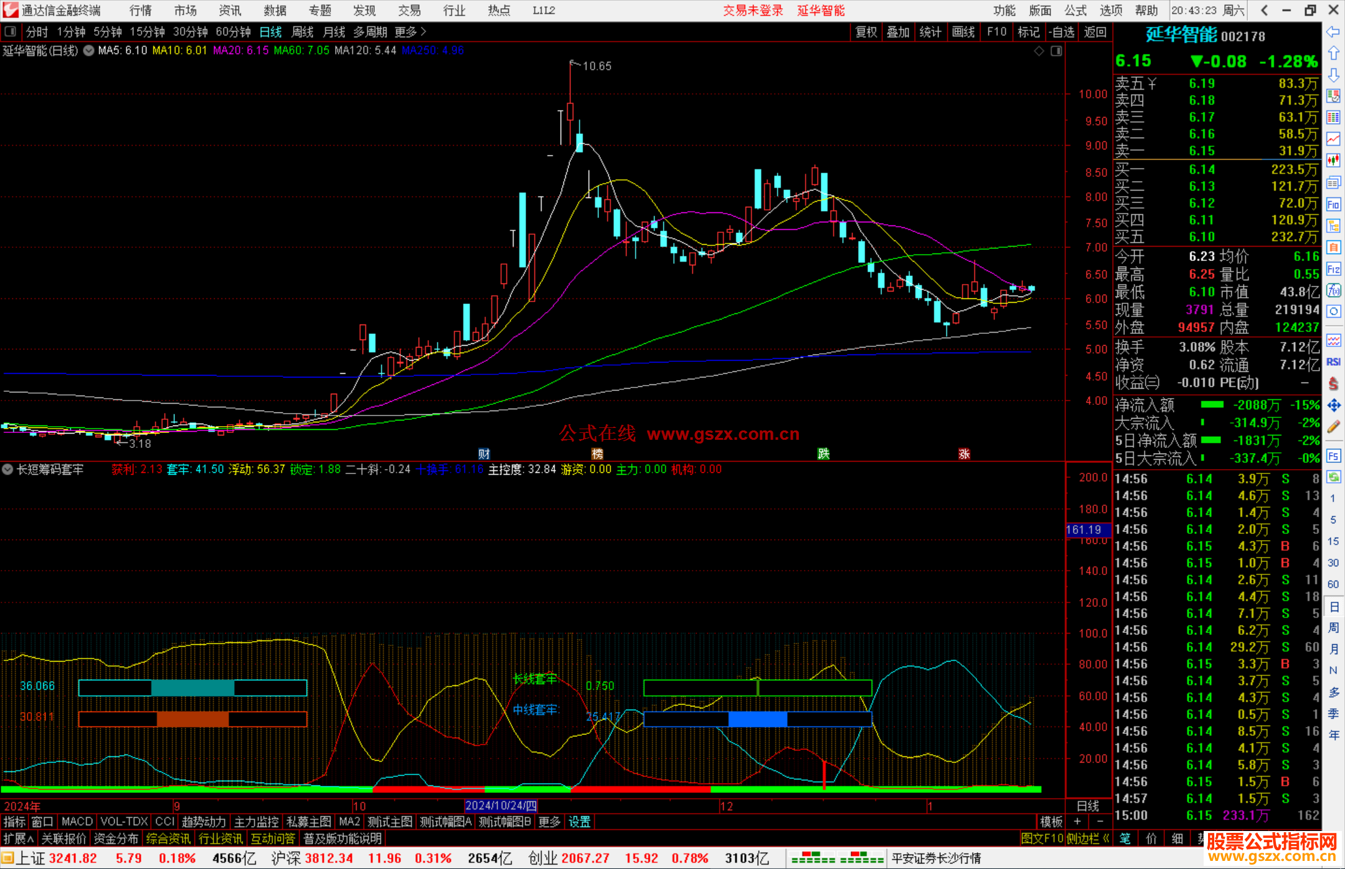Click the left arrow back icon in right sidebar
The height and width of the screenshot is (869, 1345).
(1333, 32)
